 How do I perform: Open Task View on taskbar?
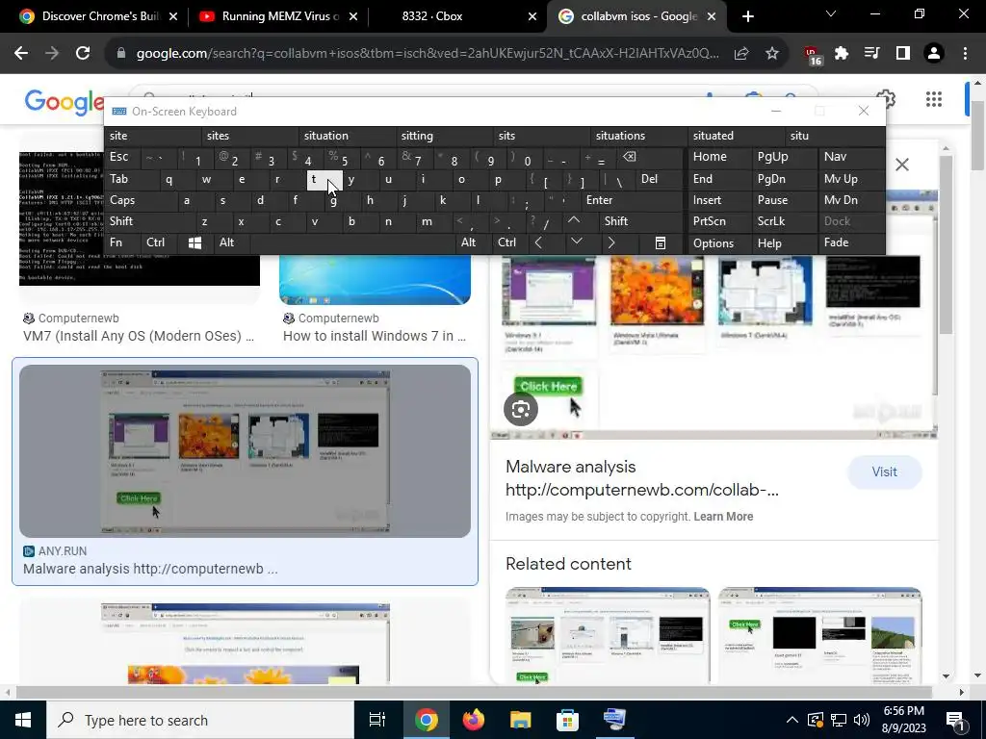click(376, 720)
